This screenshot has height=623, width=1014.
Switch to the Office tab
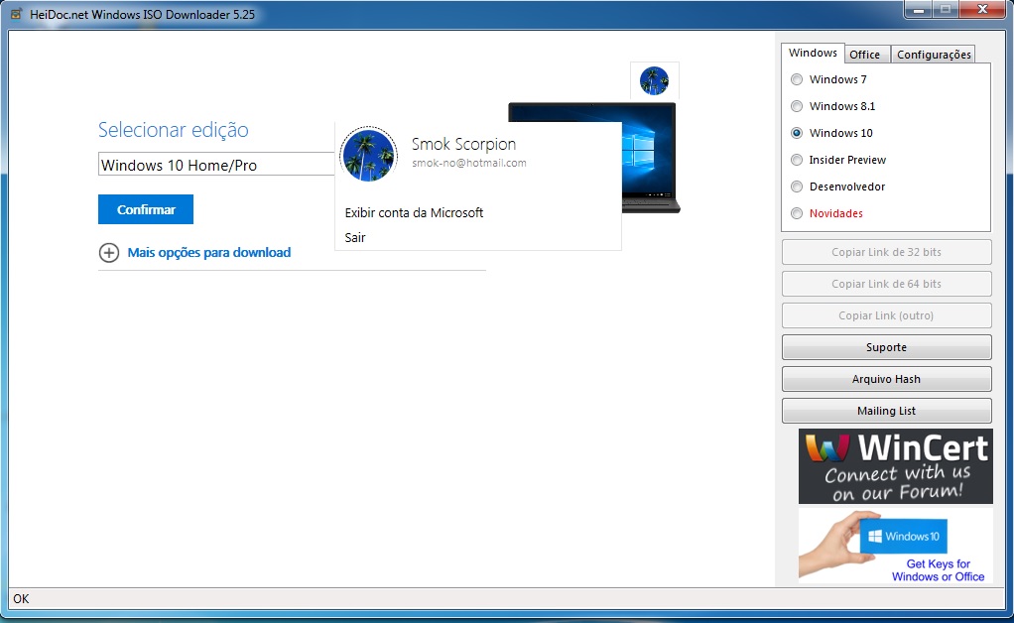864,55
